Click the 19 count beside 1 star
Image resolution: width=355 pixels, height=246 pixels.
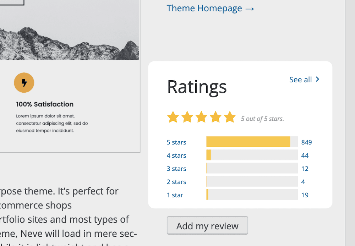point(305,195)
